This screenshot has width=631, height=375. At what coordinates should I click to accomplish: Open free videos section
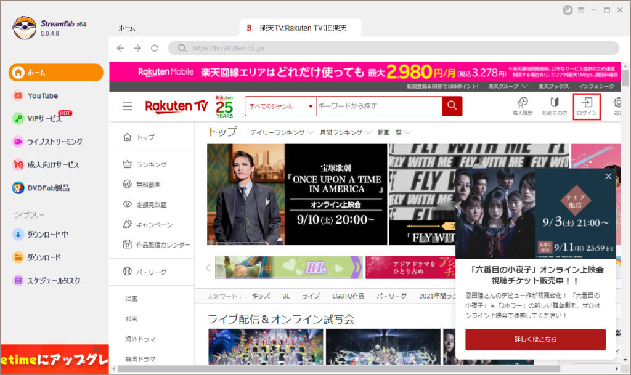142,185
